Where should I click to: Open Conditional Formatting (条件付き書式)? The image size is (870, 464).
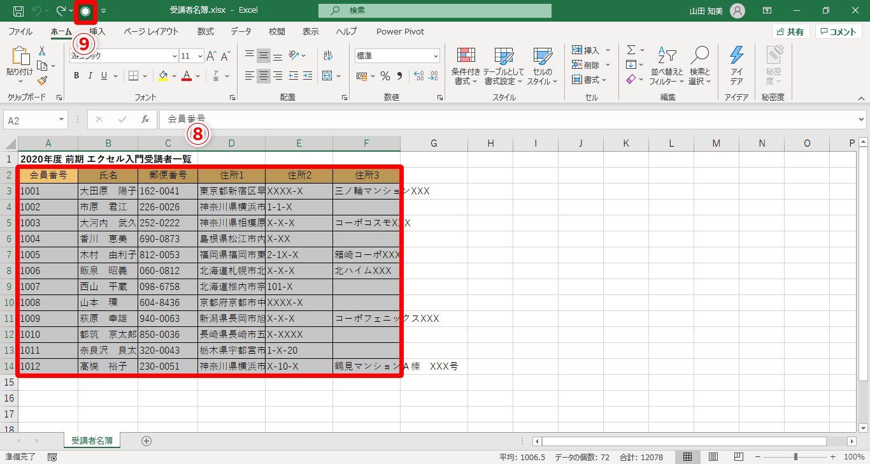[466, 66]
